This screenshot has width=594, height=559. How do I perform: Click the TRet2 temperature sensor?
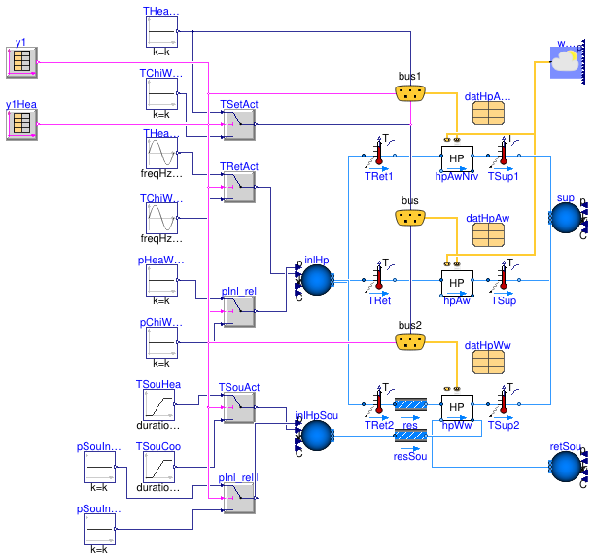tap(379, 404)
